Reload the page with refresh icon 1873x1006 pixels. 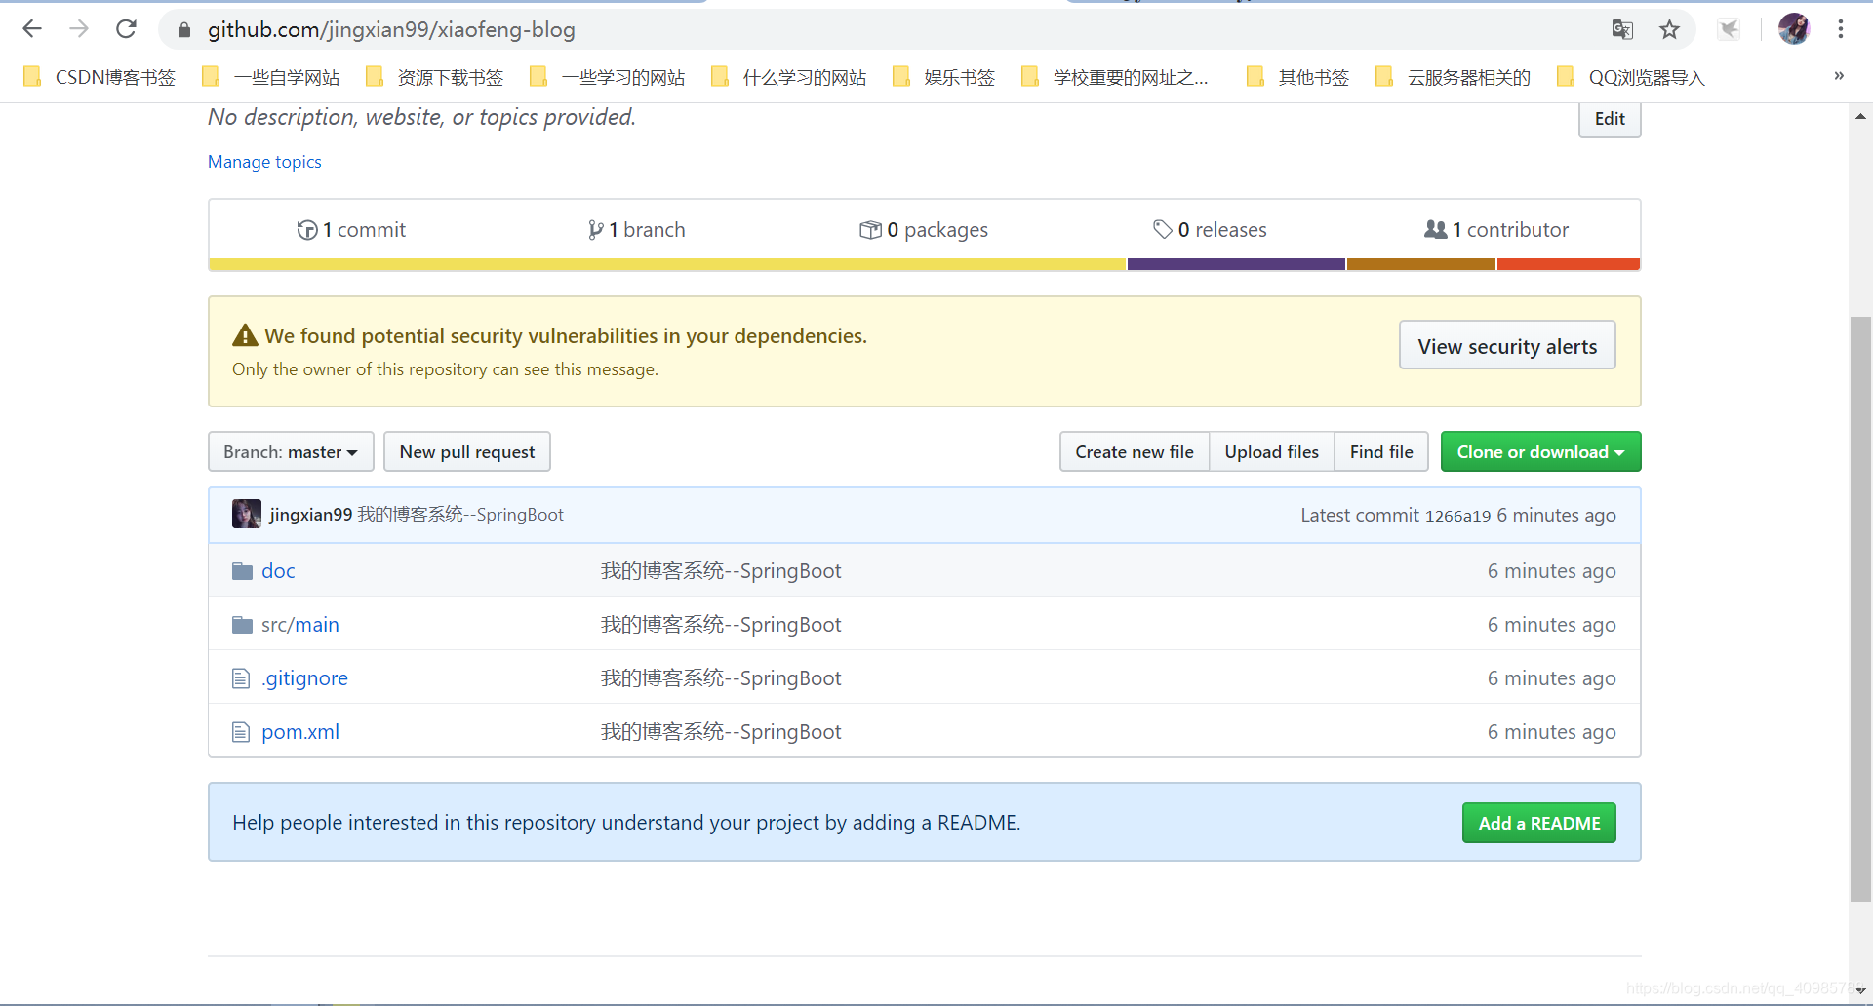(126, 29)
